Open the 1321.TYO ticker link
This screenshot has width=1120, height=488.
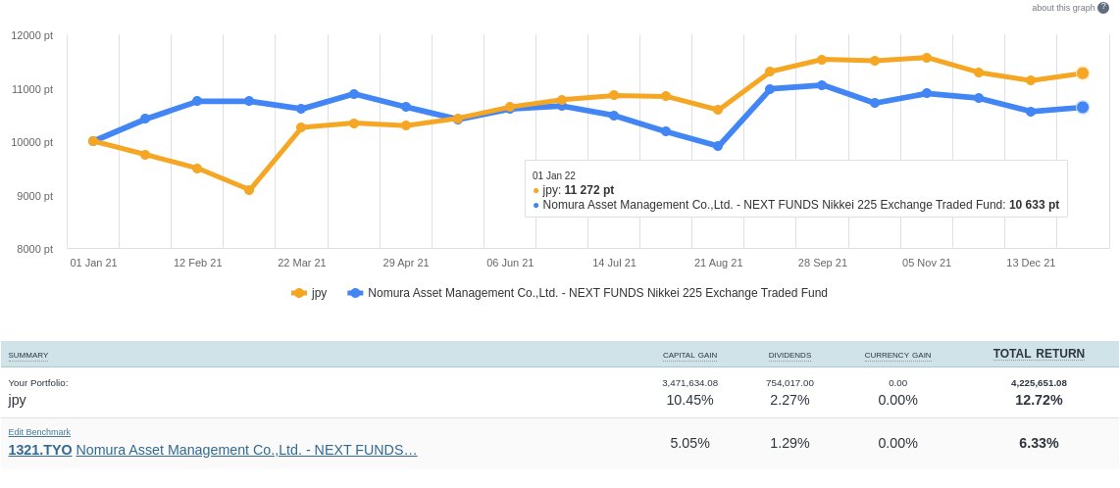coord(40,450)
